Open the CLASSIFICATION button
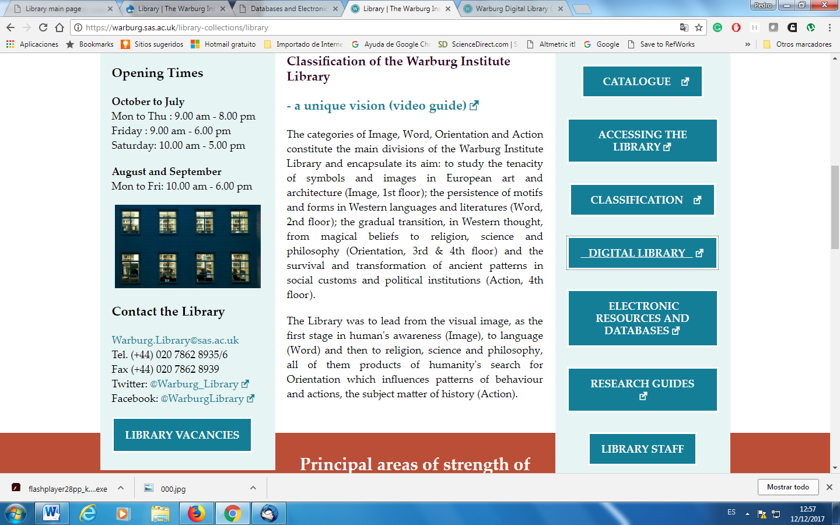This screenshot has width=840, height=525. point(642,200)
